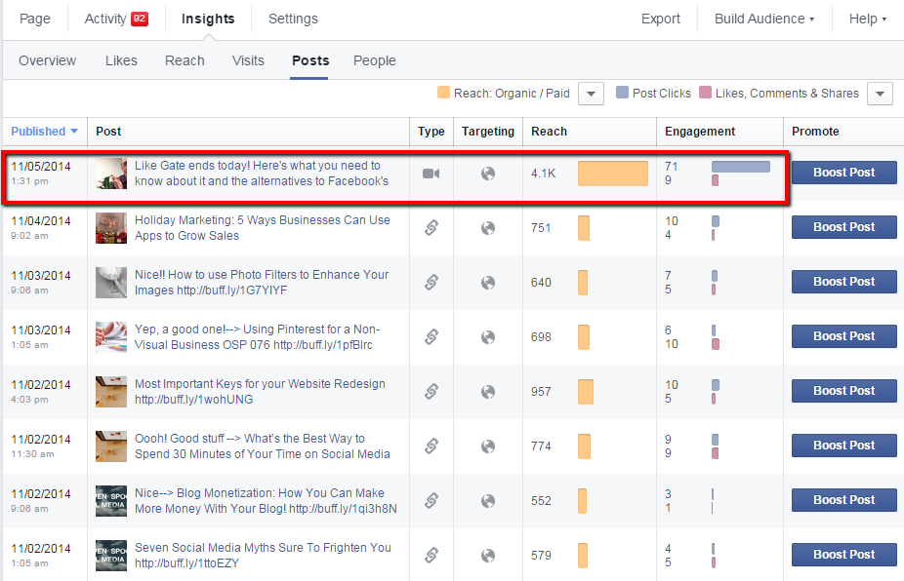This screenshot has width=904, height=581.
Task: Open the Reach: Organic / Paid dropdown
Action: [x=591, y=94]
